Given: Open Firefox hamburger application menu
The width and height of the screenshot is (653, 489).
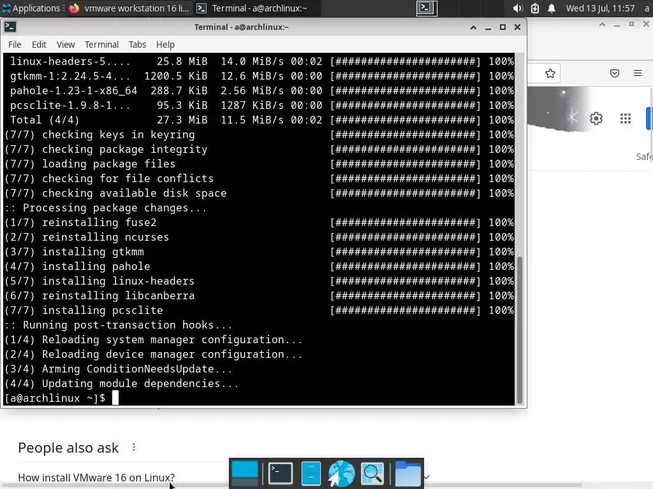Looking at the screenshot, I should pos(638,74).
